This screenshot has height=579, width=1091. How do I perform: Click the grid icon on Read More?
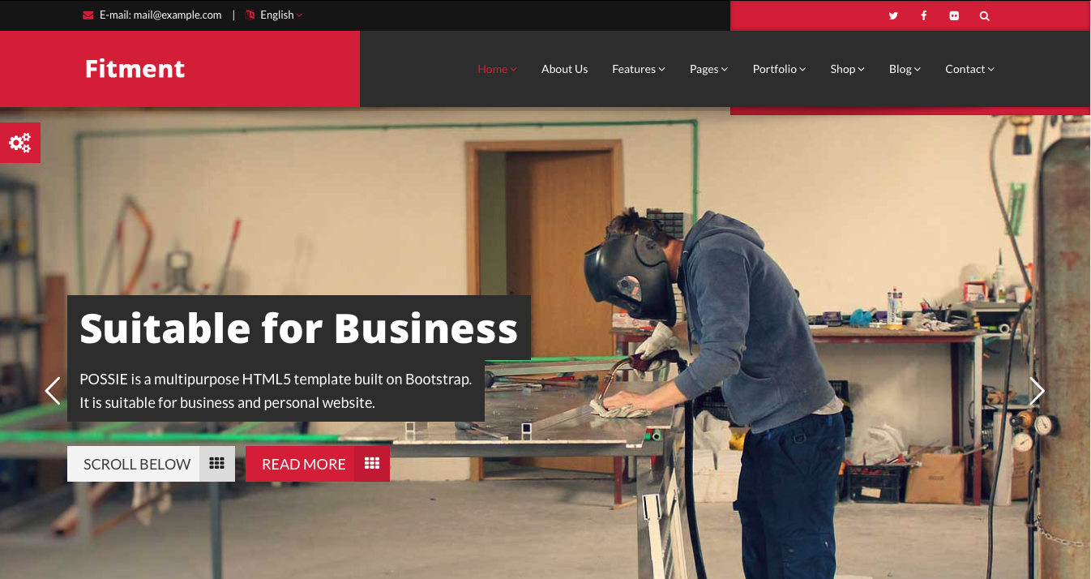tap(372, 464)
